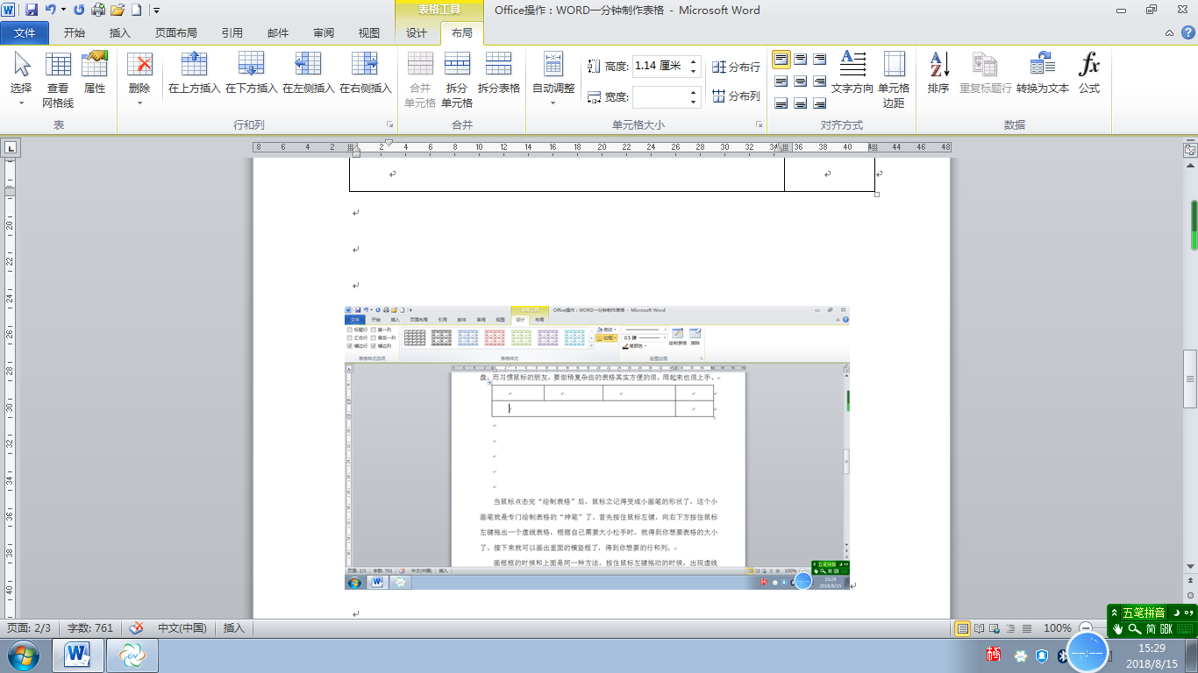
Task: Switch to the 开始 Home tab
Action: [x=75, y=33]
